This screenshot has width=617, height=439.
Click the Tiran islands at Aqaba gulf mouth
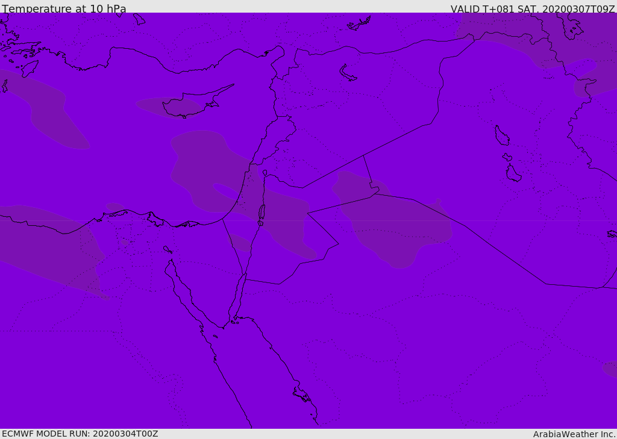(x=234, y=322)
